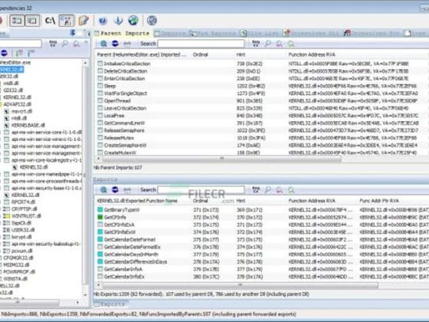Viewport: 429px width, 322px height.
Task: Select POWRPROF.dll in the module tree
Action: pyautogui.click(x=19, y=271)
